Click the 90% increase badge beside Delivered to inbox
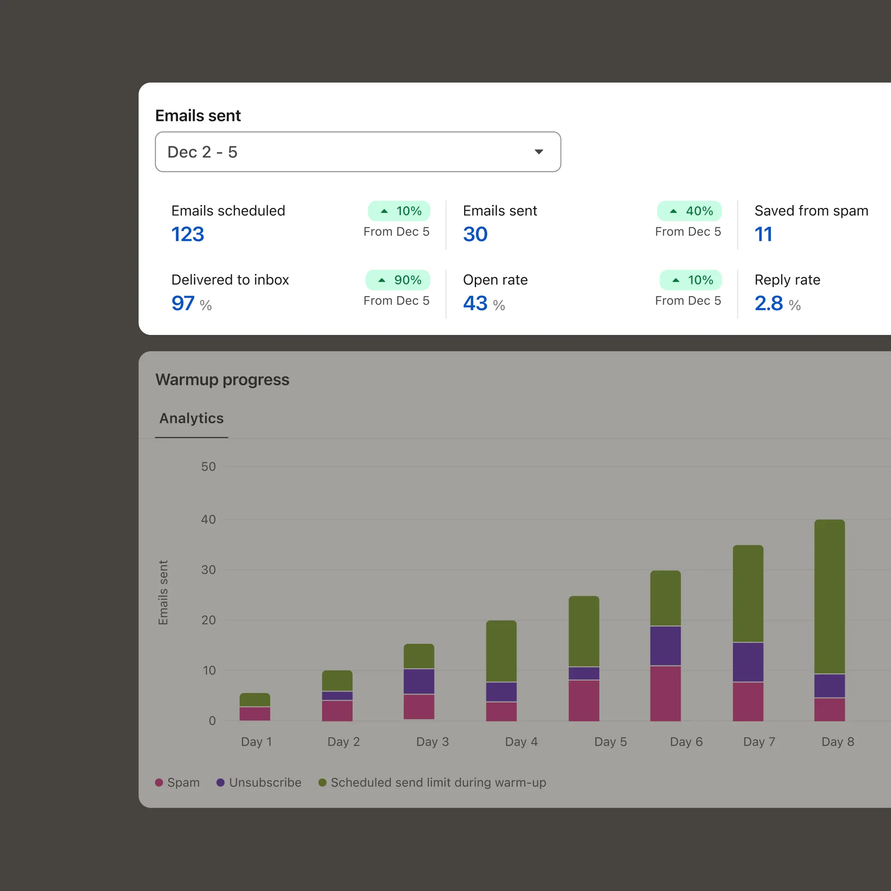The height and width of the screenshot is (891, 891). coord(397,280)
